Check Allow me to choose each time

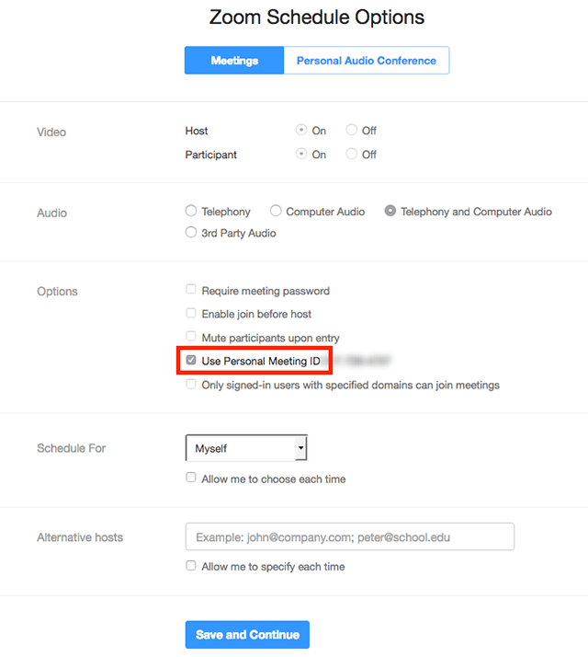click(x=191, y=478)
